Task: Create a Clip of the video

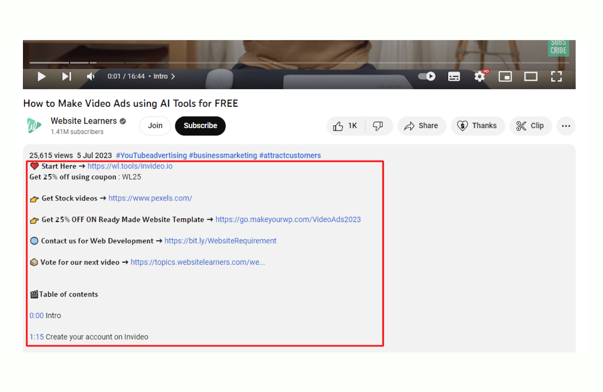Action: tap(530, 126)
